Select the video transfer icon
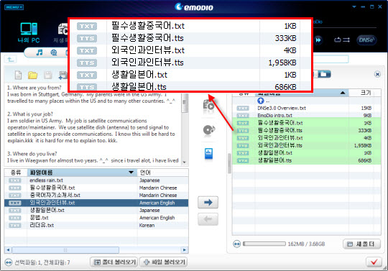388x271 pixels. pos(208,106)
